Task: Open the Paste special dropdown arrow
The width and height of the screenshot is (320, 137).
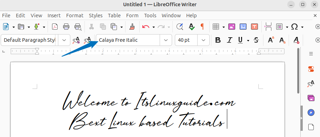Action: [122, 27]
